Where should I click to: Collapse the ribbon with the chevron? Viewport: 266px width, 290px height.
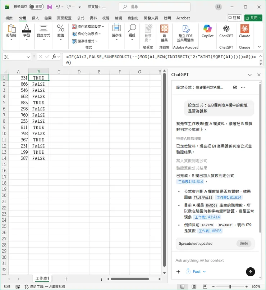click(260, 47)
